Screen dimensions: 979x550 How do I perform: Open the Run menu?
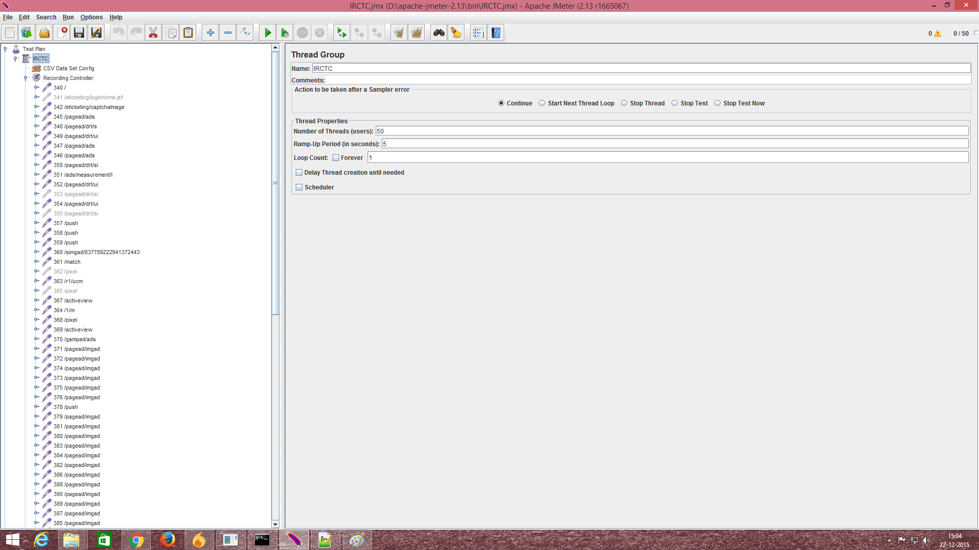[x=68, y=17]
